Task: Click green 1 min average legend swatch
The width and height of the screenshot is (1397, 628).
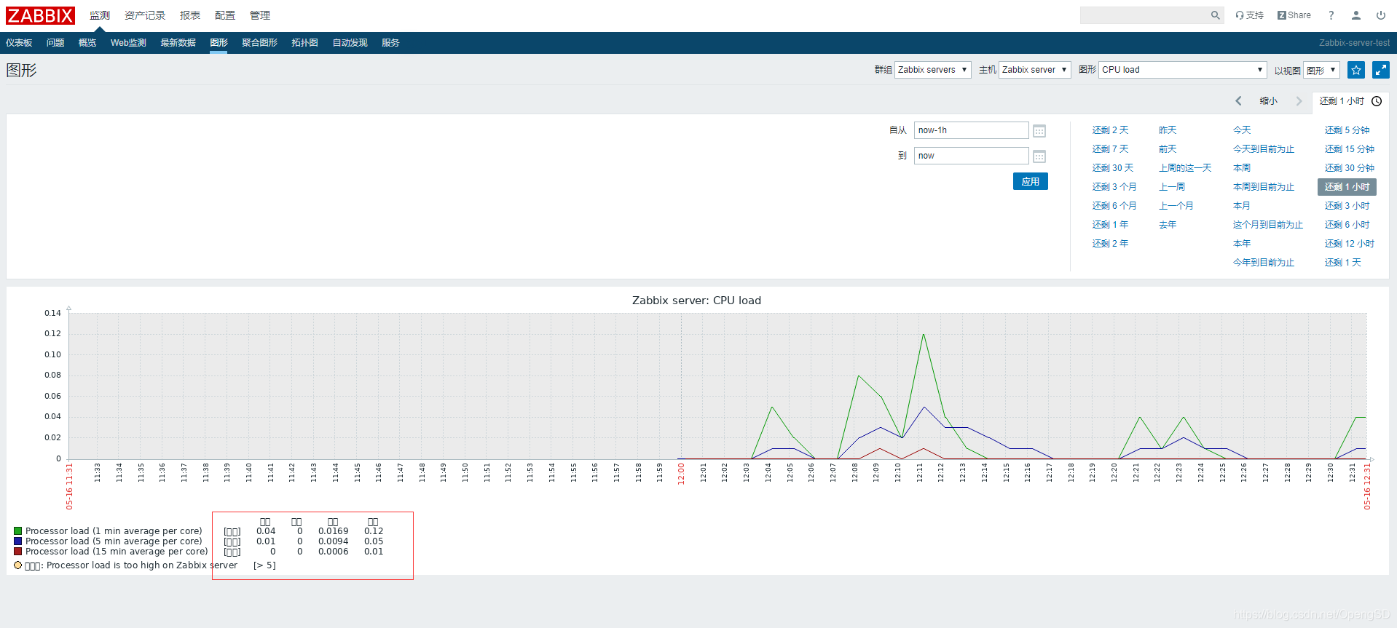Action: coord(18,531)
